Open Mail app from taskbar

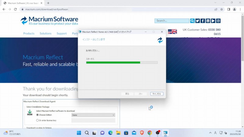pyautogui.click(x=134, y=133)
